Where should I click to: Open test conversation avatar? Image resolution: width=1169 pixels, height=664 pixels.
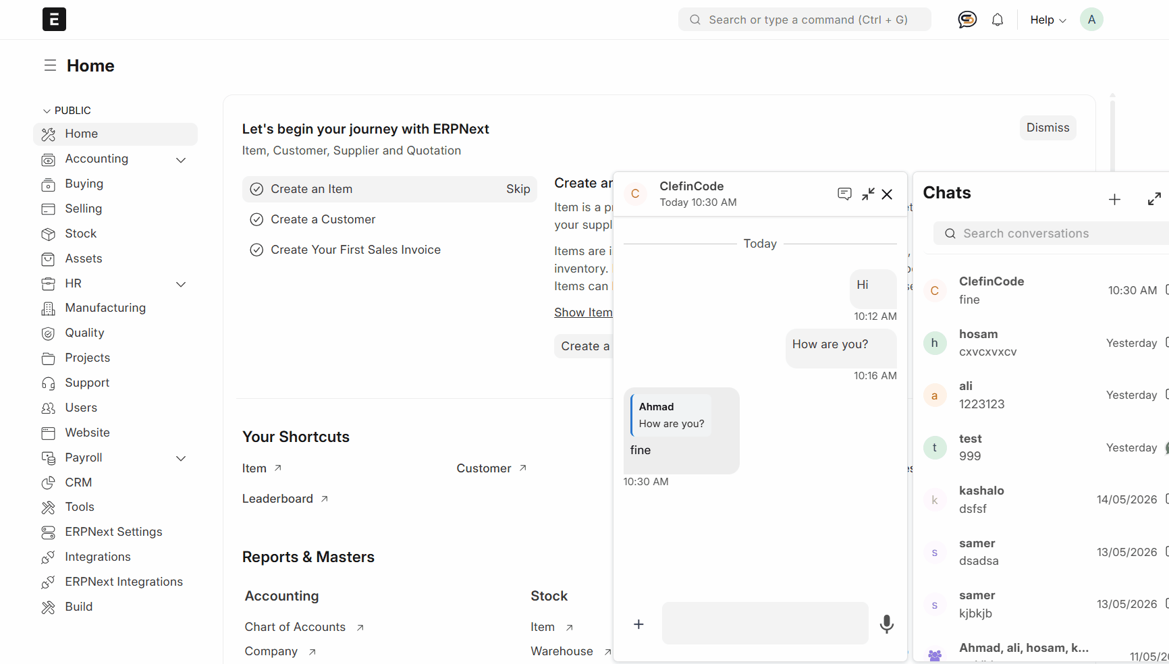935,447
